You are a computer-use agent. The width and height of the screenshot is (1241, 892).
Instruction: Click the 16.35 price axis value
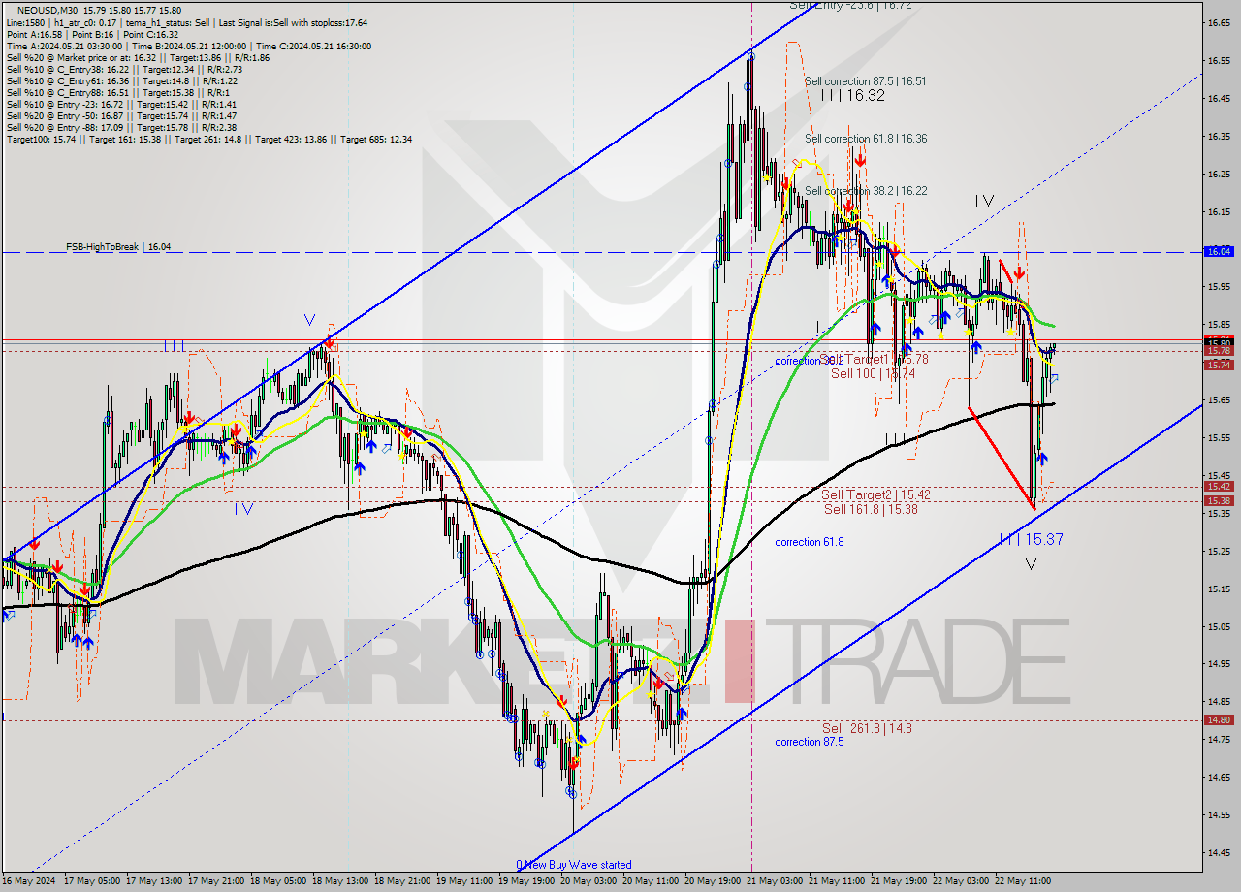pyautogui.click(x=1218, y=136)
